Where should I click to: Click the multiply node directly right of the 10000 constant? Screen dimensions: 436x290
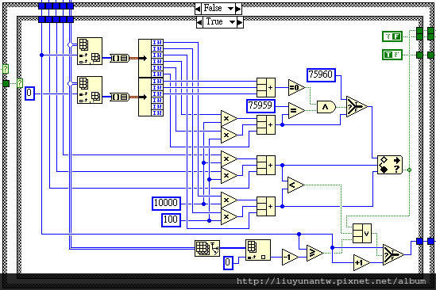(x=229, y=200)
